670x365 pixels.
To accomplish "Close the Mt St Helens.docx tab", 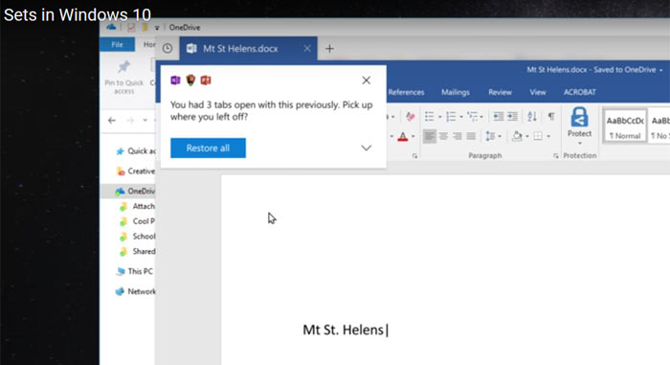I will click(307, 49).
